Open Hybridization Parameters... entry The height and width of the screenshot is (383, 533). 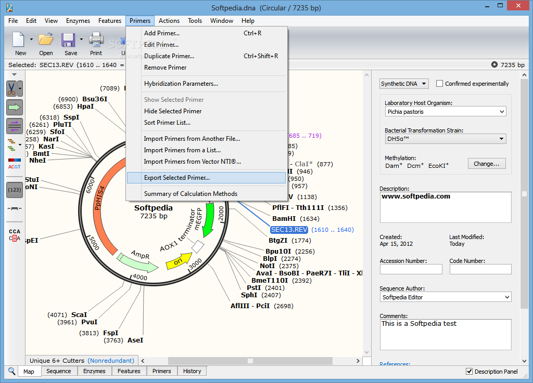[207, 84]
